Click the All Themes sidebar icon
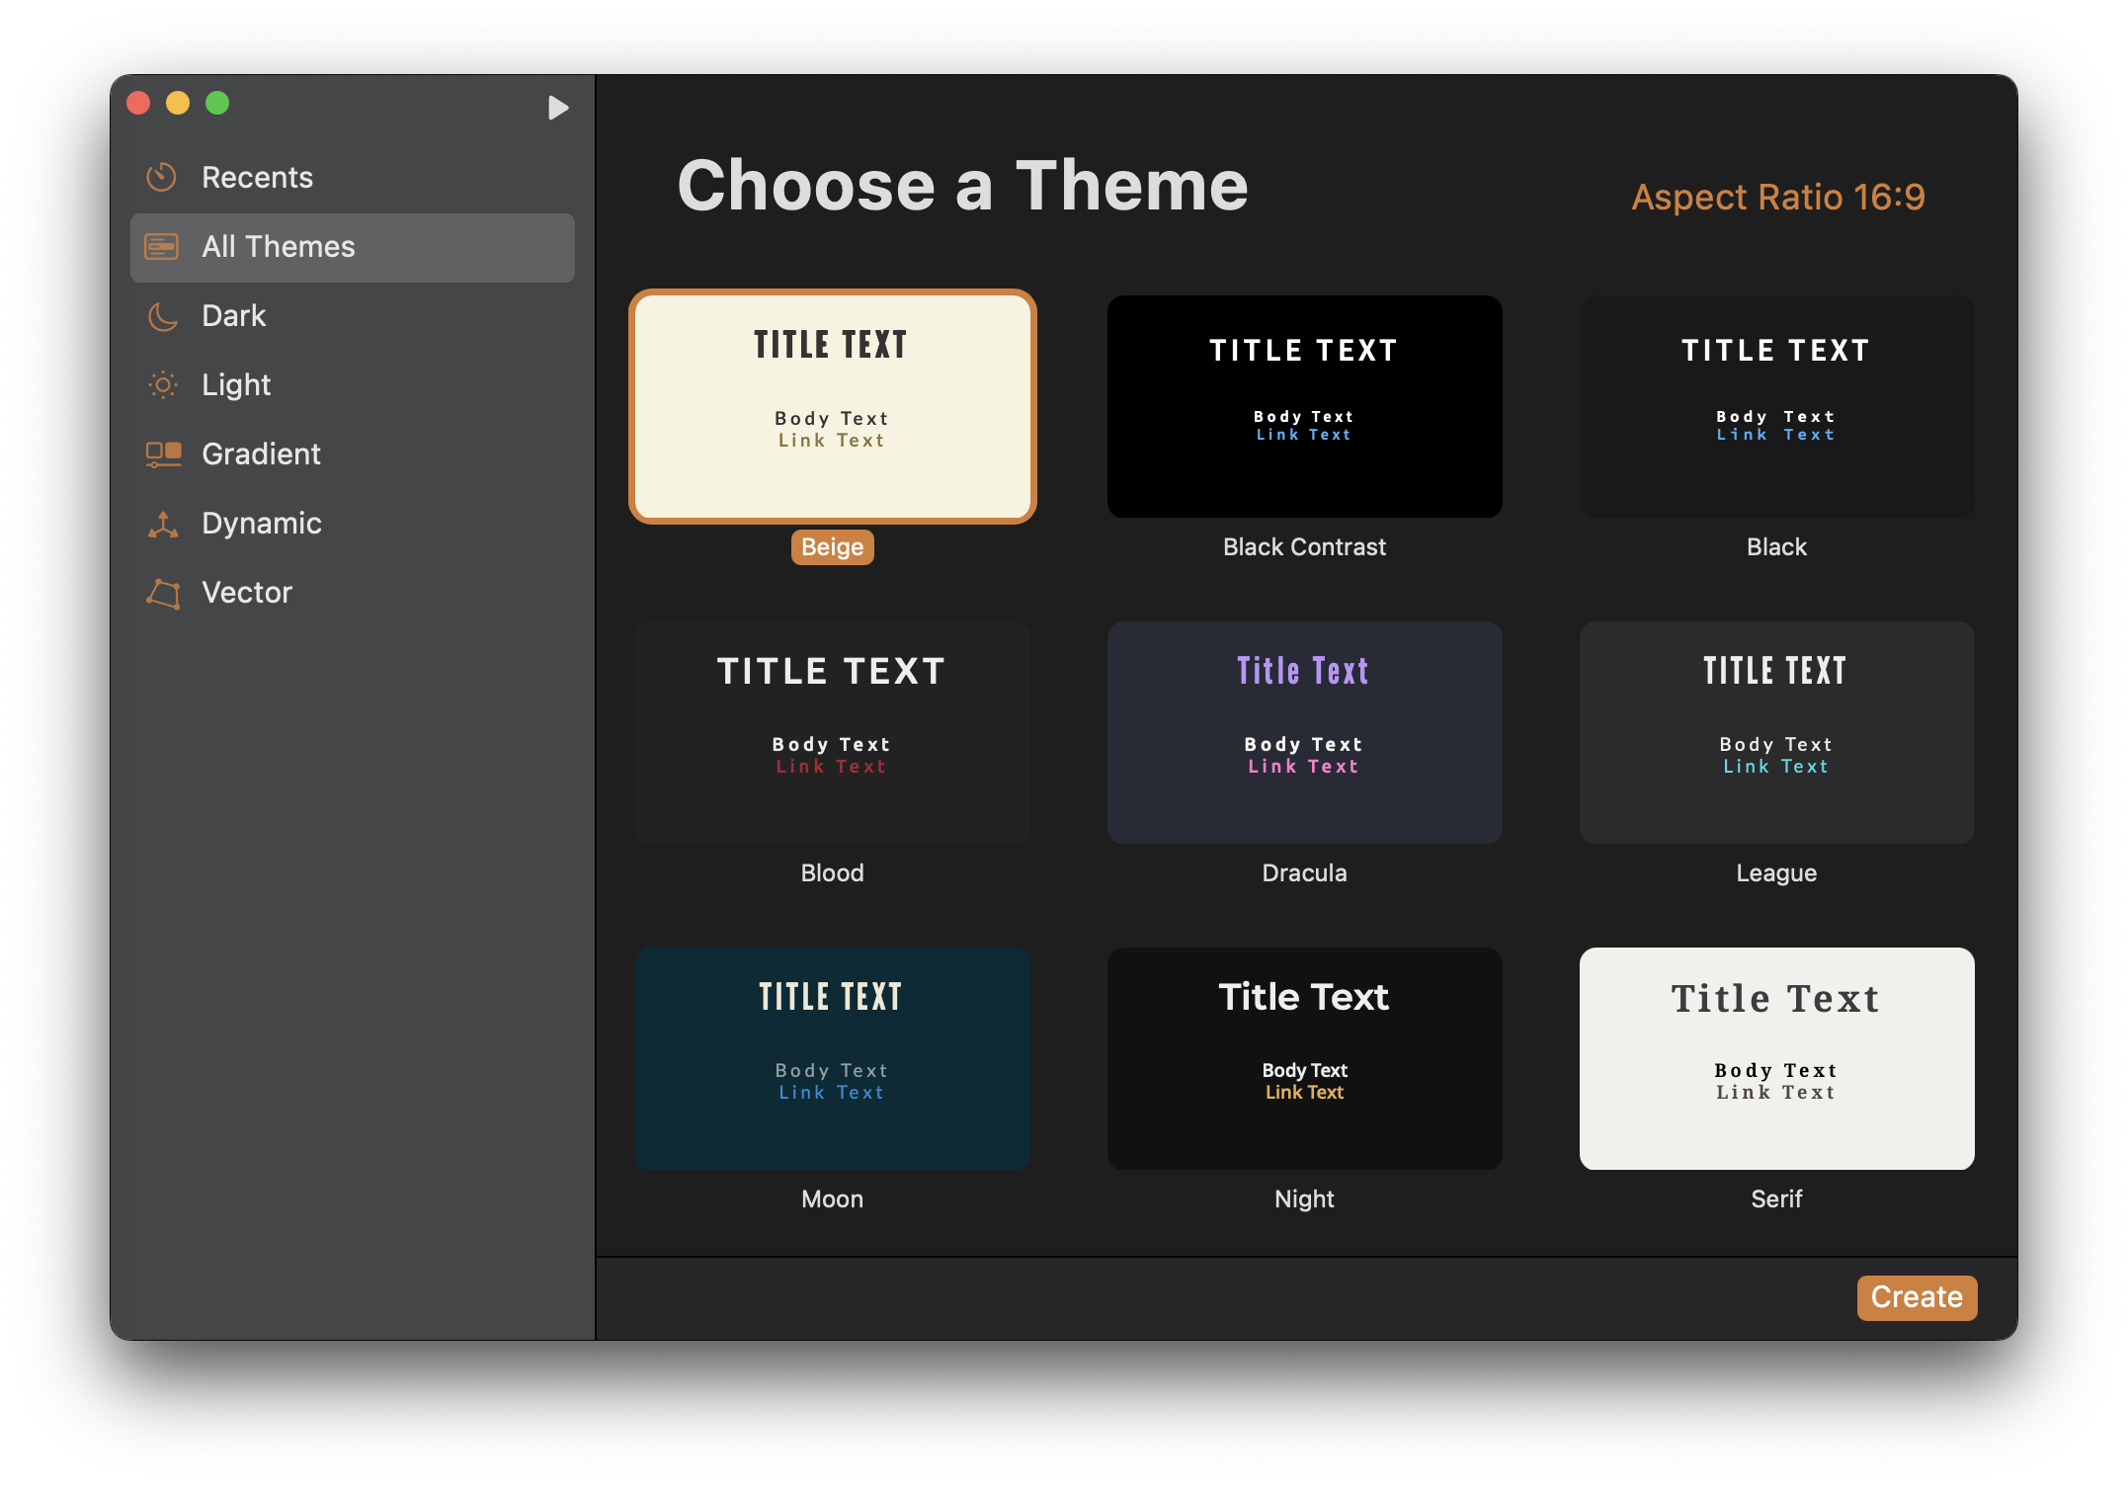The image size is (2128, 1486). click(162, 247)
